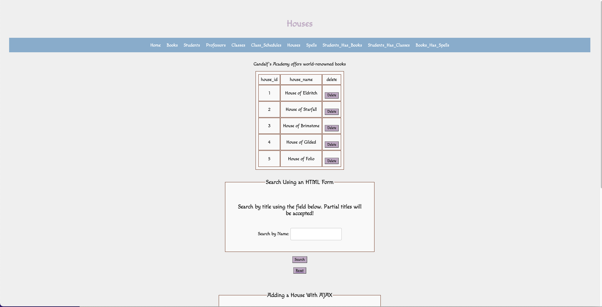Open the Class_Schedules page

tap(266, 45)
